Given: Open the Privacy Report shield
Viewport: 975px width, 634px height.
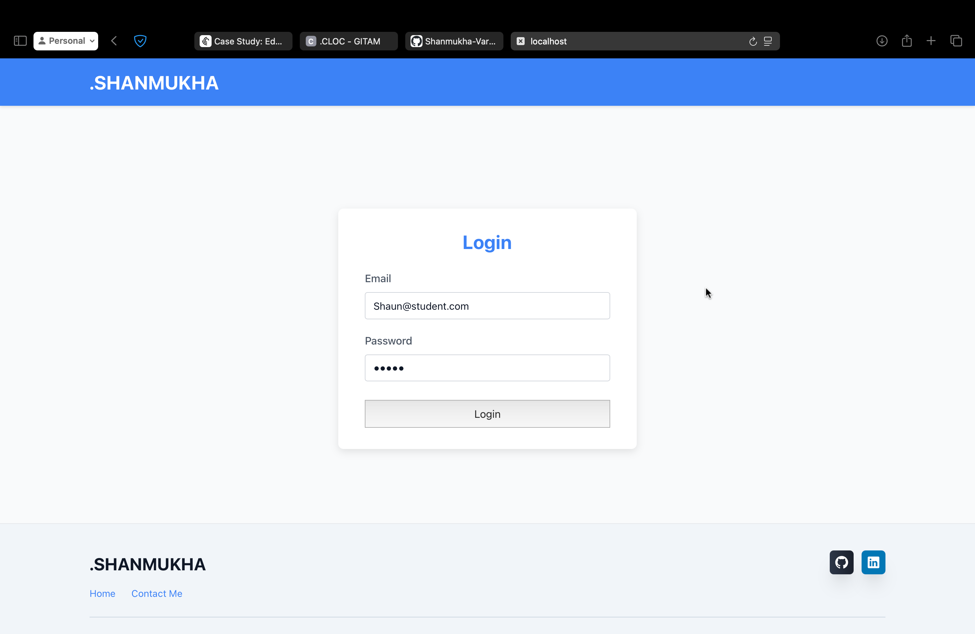Looking at the screenshot, I should (x=141, y=40).
